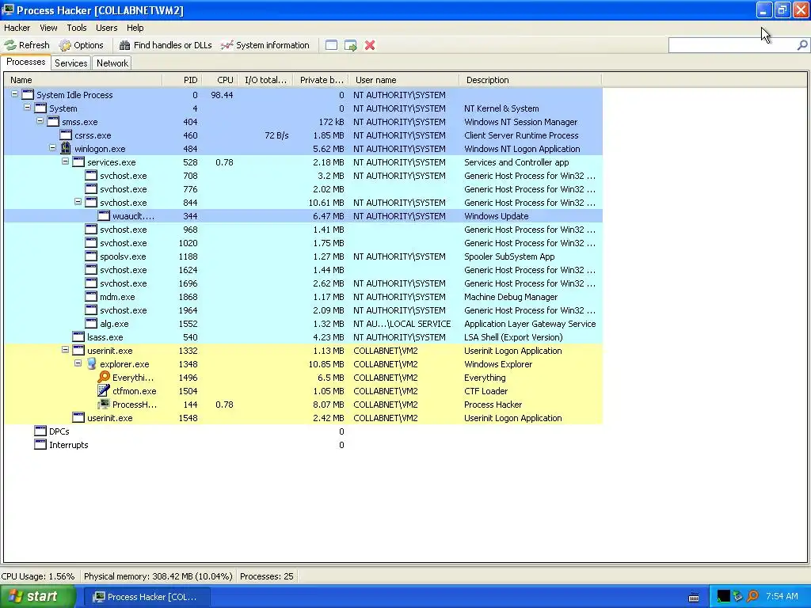
Task: Collapse the winlogon.exe tree node
Action: tap(53, 148)
